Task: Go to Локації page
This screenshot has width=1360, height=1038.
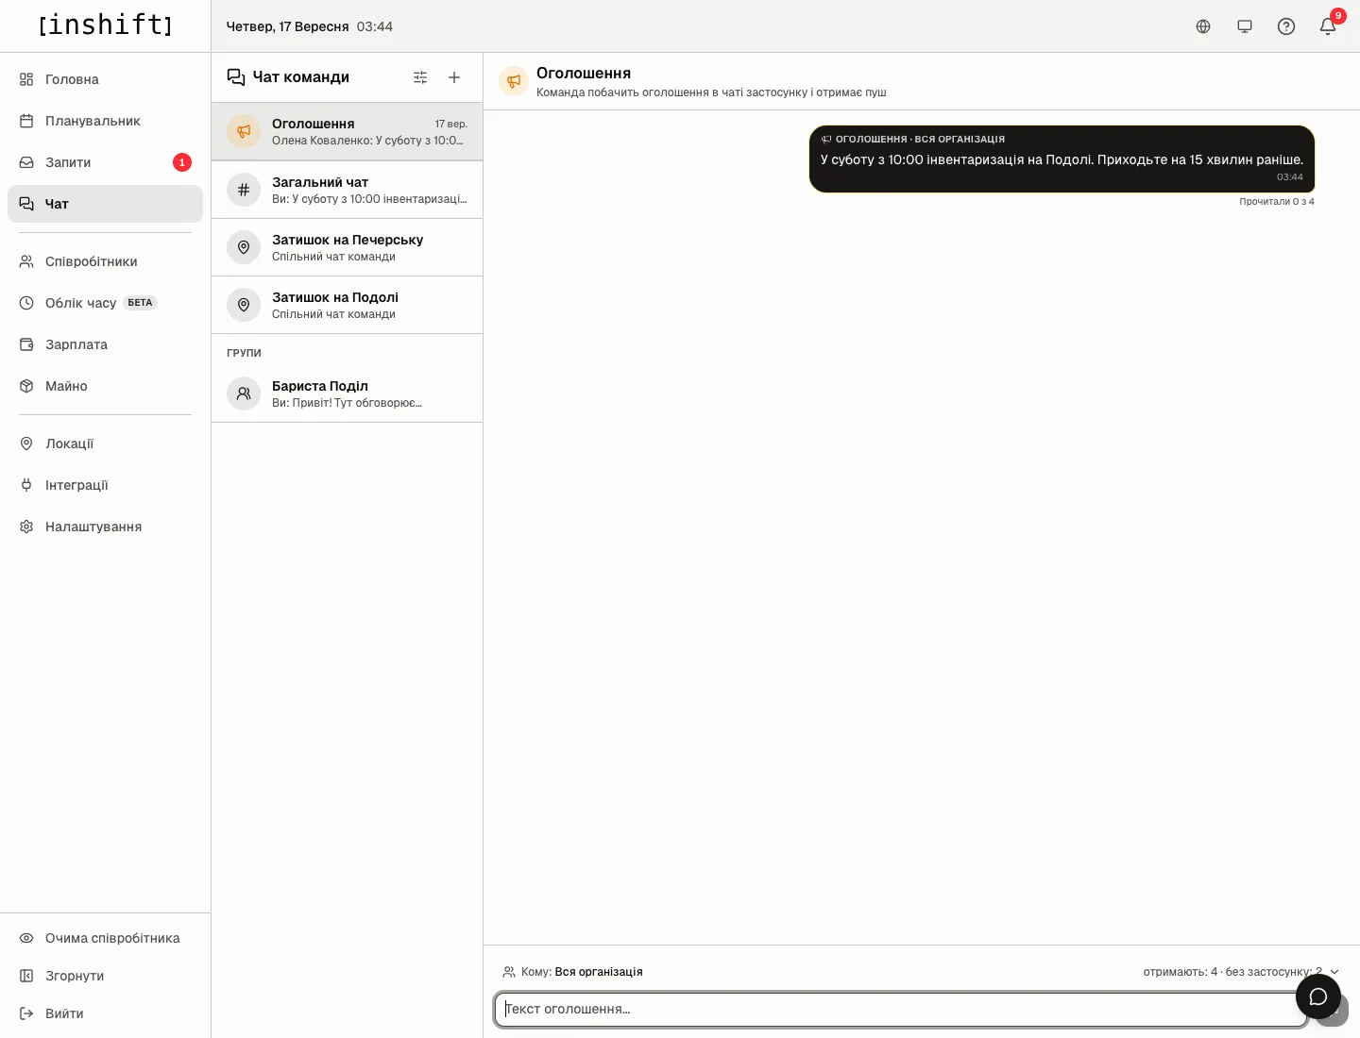Action: click(x=105, y=444)
